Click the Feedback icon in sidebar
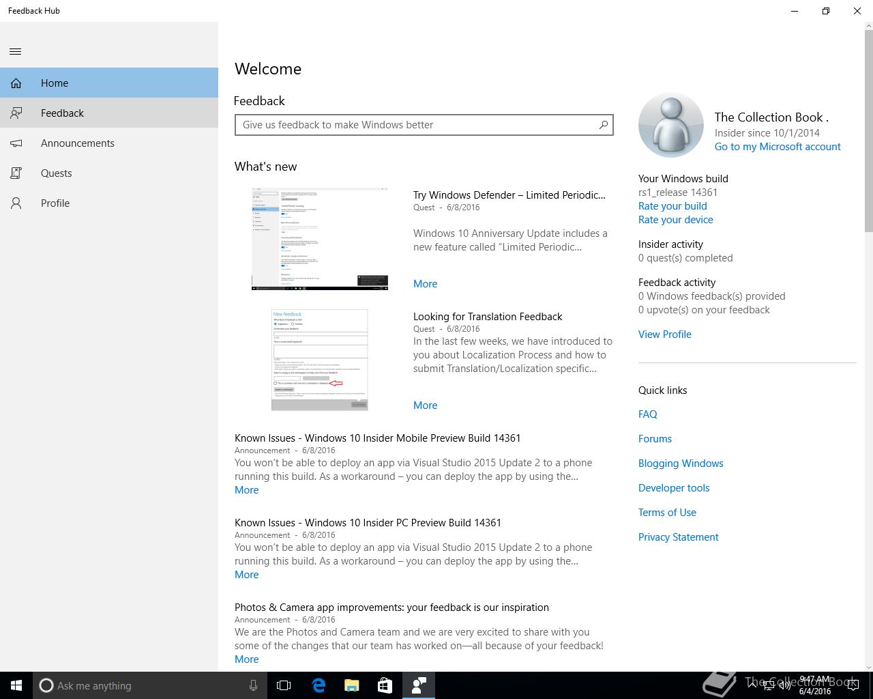The image size is (873, 699). click(16, 113)
